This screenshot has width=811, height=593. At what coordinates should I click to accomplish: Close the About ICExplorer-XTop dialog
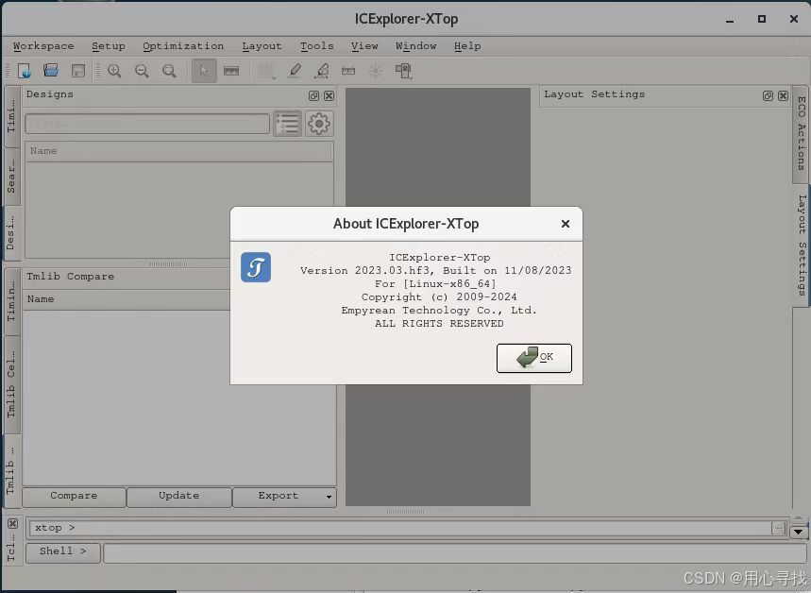tap(566, 224)
